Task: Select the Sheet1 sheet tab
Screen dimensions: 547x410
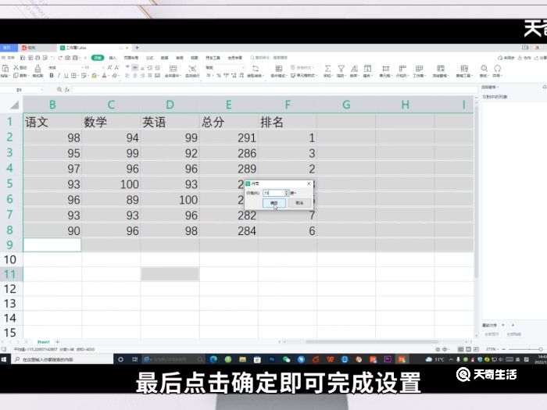Action: pyautogui.click(x=44, y=342)
